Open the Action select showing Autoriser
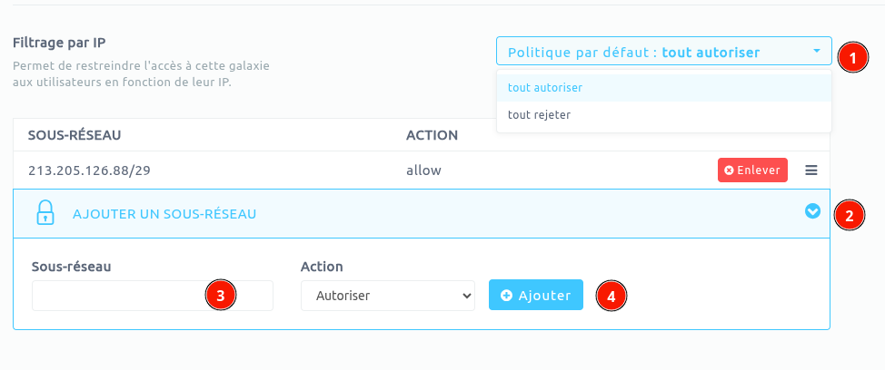Image resolution: width=885 pixels, height=370 pixels. pyautogui.click(x=388, y=295)
